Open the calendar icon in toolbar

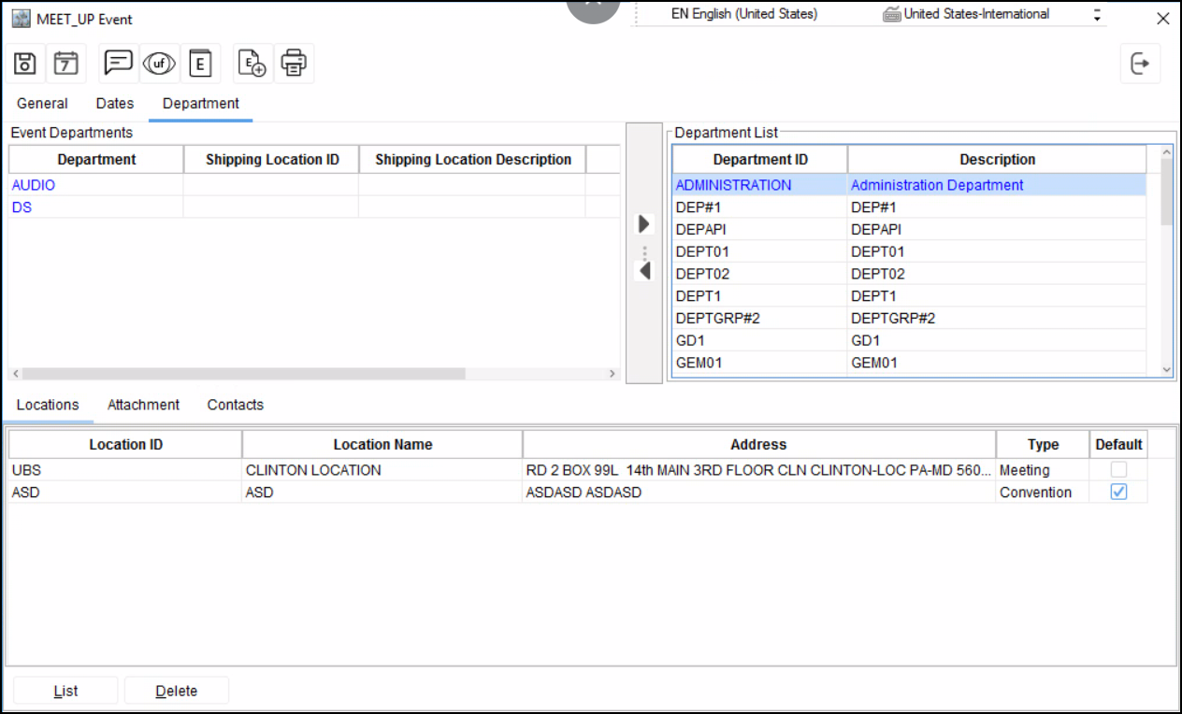point(65,64)
